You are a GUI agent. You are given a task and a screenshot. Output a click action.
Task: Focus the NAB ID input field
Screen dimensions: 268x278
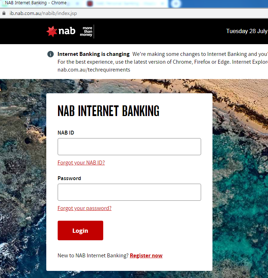click(x=129, y=147)
